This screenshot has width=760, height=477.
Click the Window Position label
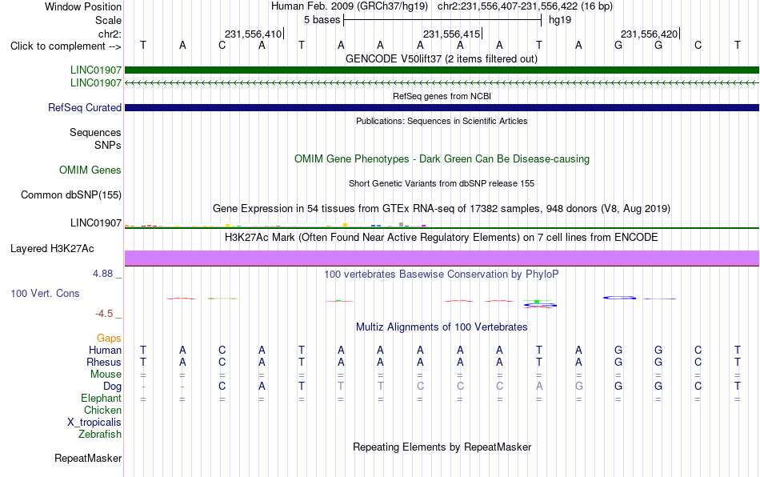83,6
